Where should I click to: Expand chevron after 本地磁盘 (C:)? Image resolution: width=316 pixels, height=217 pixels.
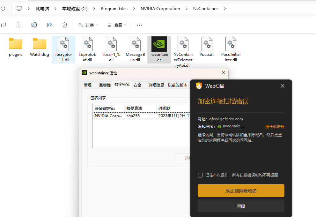click(x=94, y=9)
